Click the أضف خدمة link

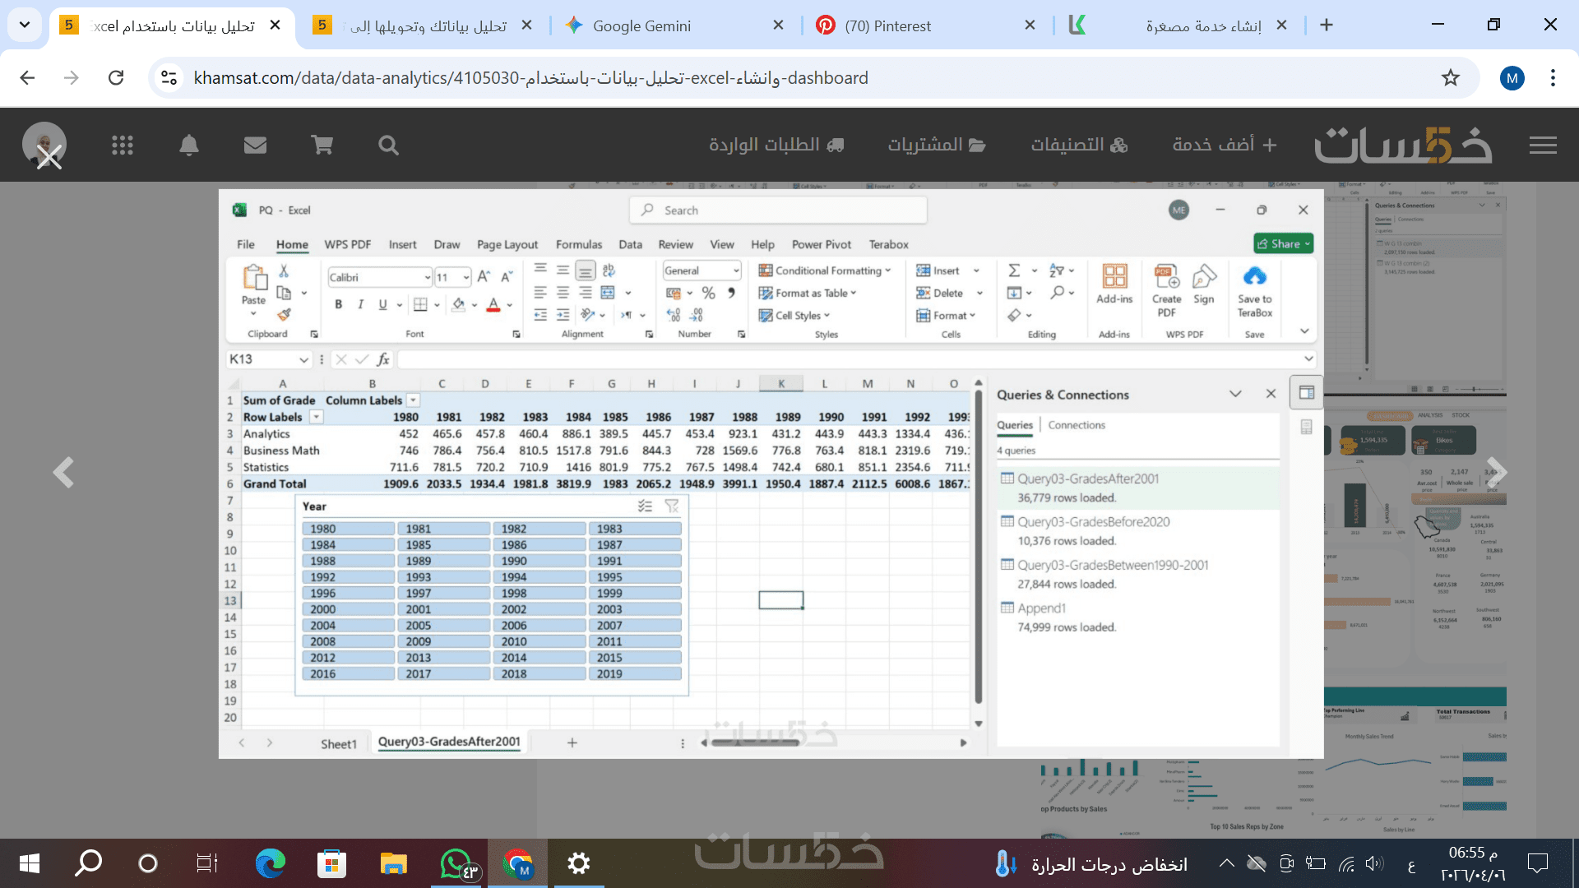tap(1224, 145)
